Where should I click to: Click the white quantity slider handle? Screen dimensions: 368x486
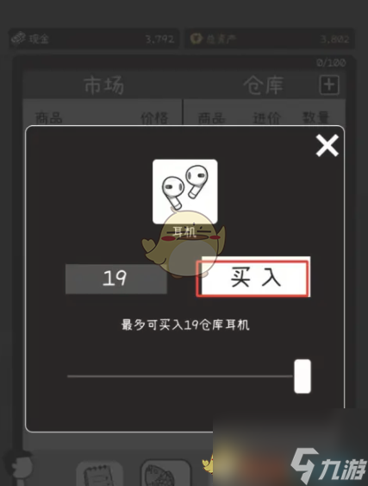[303, 376]
